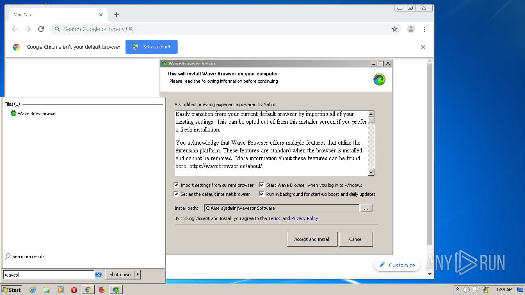Open Chrome's three-dot menu
This screenshot has height=295, width=525.
[424, 29]
